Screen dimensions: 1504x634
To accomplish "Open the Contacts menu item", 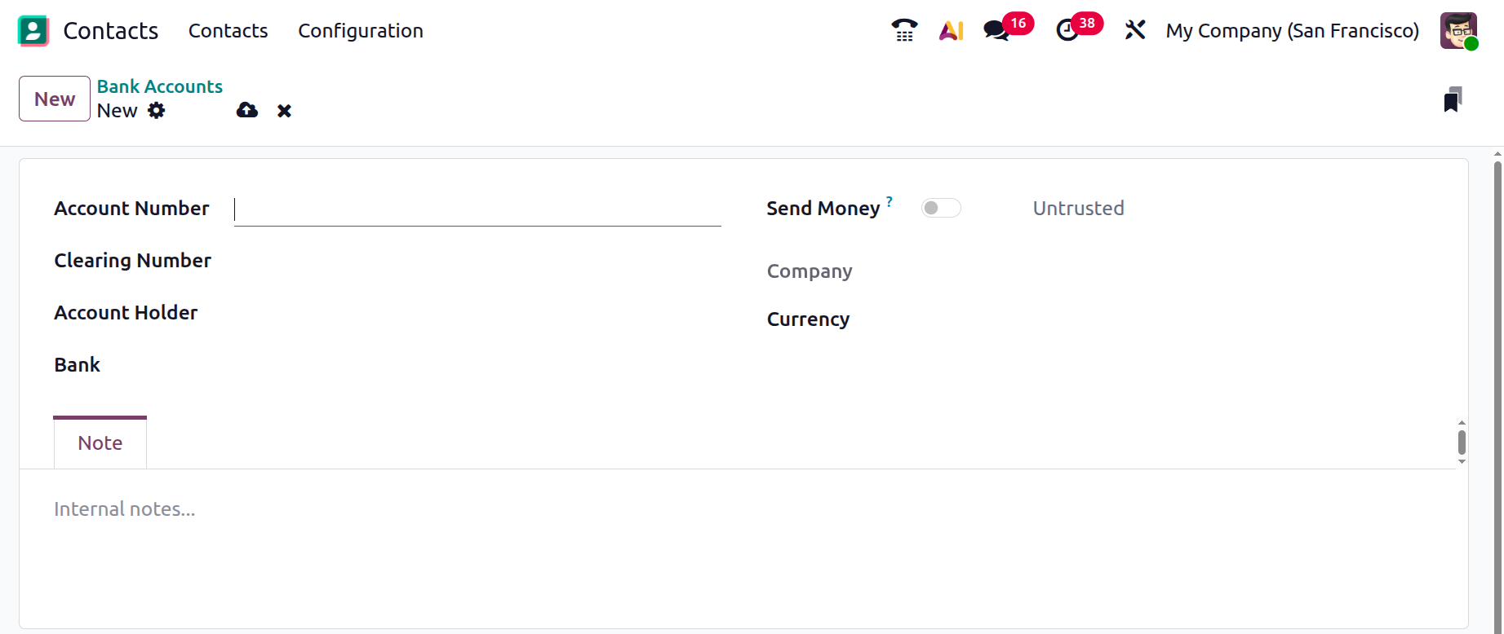I will pyautogui.click(x=228, y=31).
